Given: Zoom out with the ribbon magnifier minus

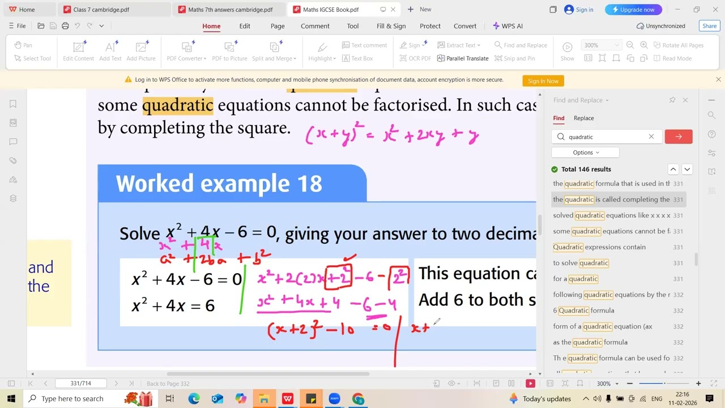Looking at the screenshot, I should [x=630, y=45].
